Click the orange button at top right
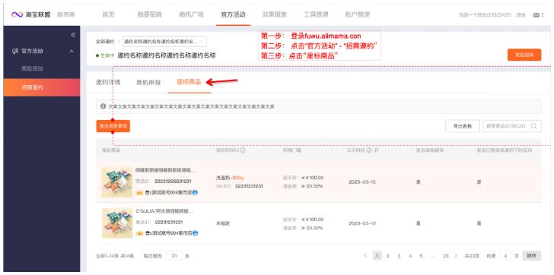The width and height of the screenshot is (554, 275). pos(524,55)
